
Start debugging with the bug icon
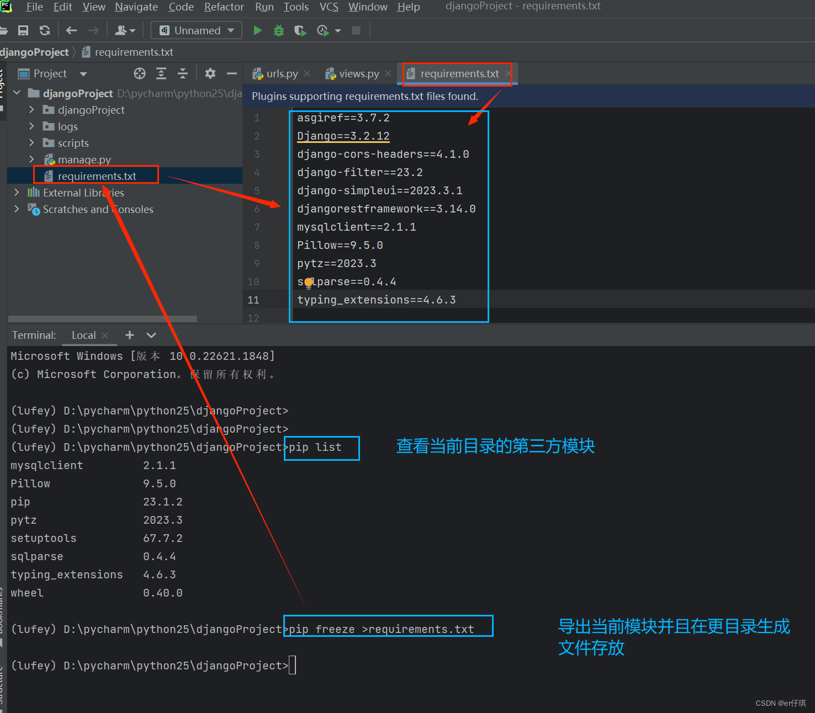[279, 30]
